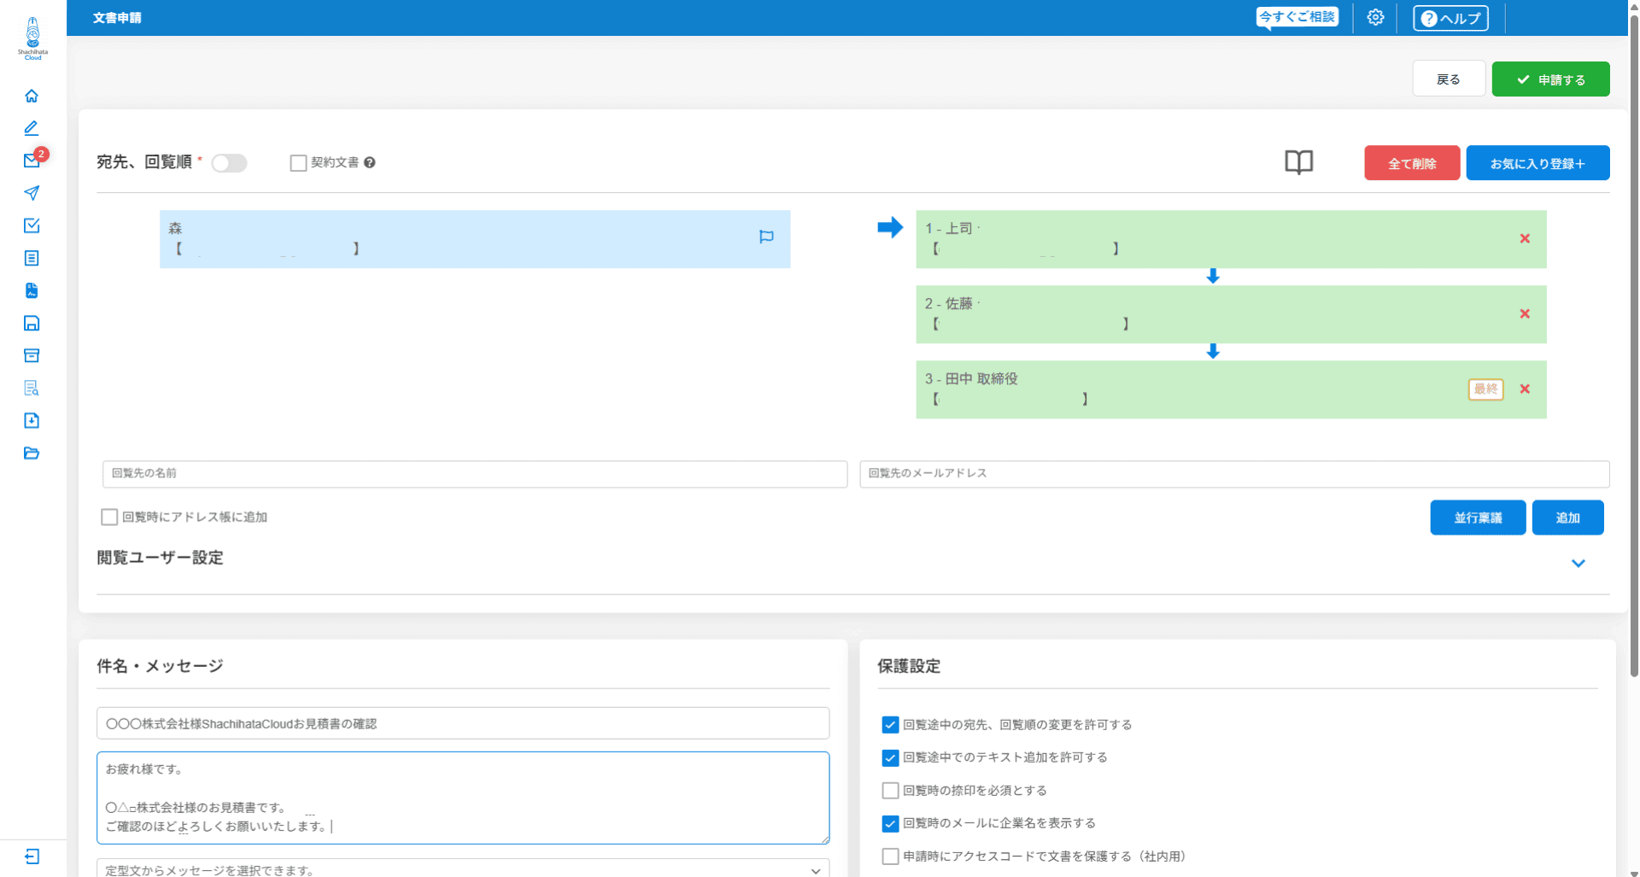The height and width of the screenshot is (877, 1640).
Task: Toggle the 宛先、回覧順 switch
Action: [229, 163]
